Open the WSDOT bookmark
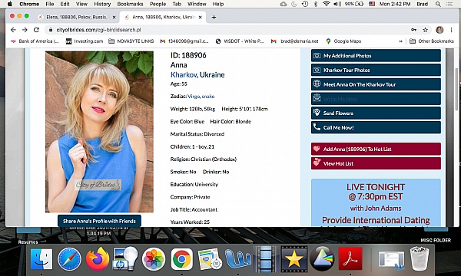 [240, 41]
